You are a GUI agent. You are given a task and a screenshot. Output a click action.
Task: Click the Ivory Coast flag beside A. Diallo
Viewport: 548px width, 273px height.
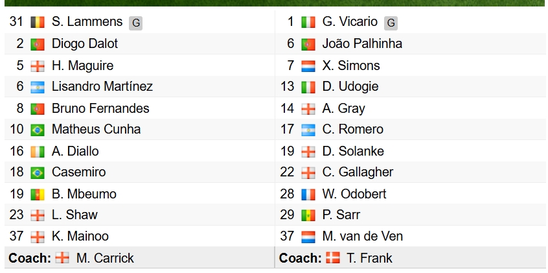[x=38, y=152]
